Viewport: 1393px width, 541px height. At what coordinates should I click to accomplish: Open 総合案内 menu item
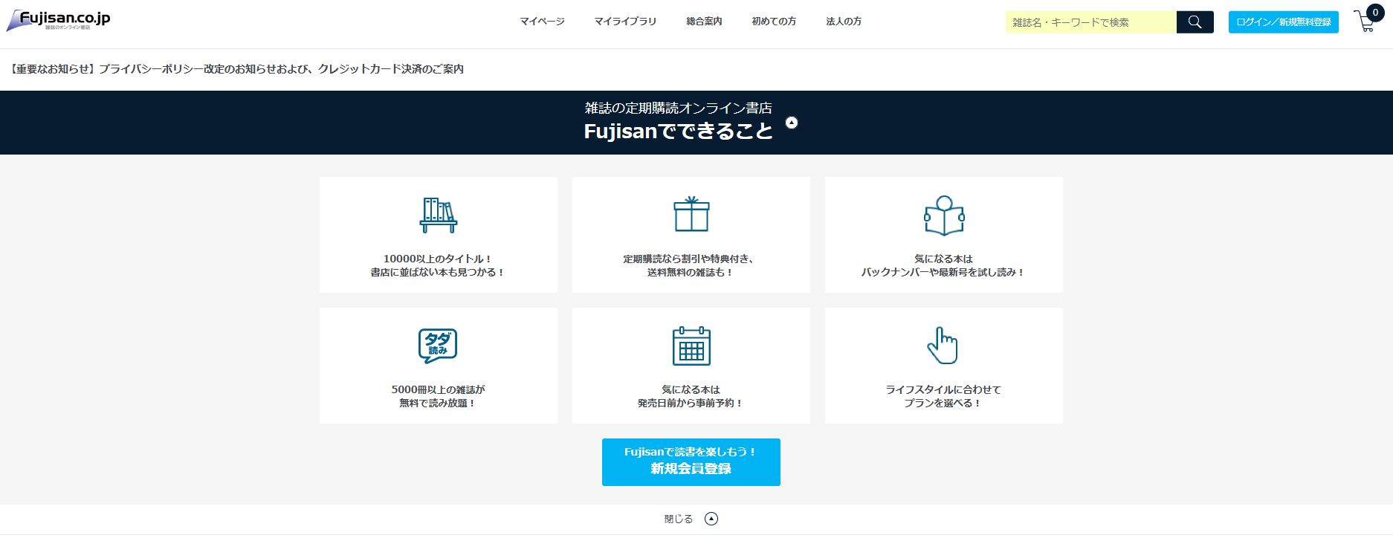704,22
